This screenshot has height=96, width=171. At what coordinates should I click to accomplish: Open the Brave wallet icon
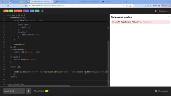pos(147,6)
